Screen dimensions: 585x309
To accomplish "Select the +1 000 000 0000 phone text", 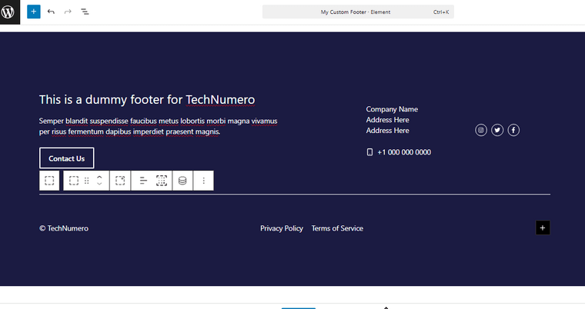I will coord(404,152).
